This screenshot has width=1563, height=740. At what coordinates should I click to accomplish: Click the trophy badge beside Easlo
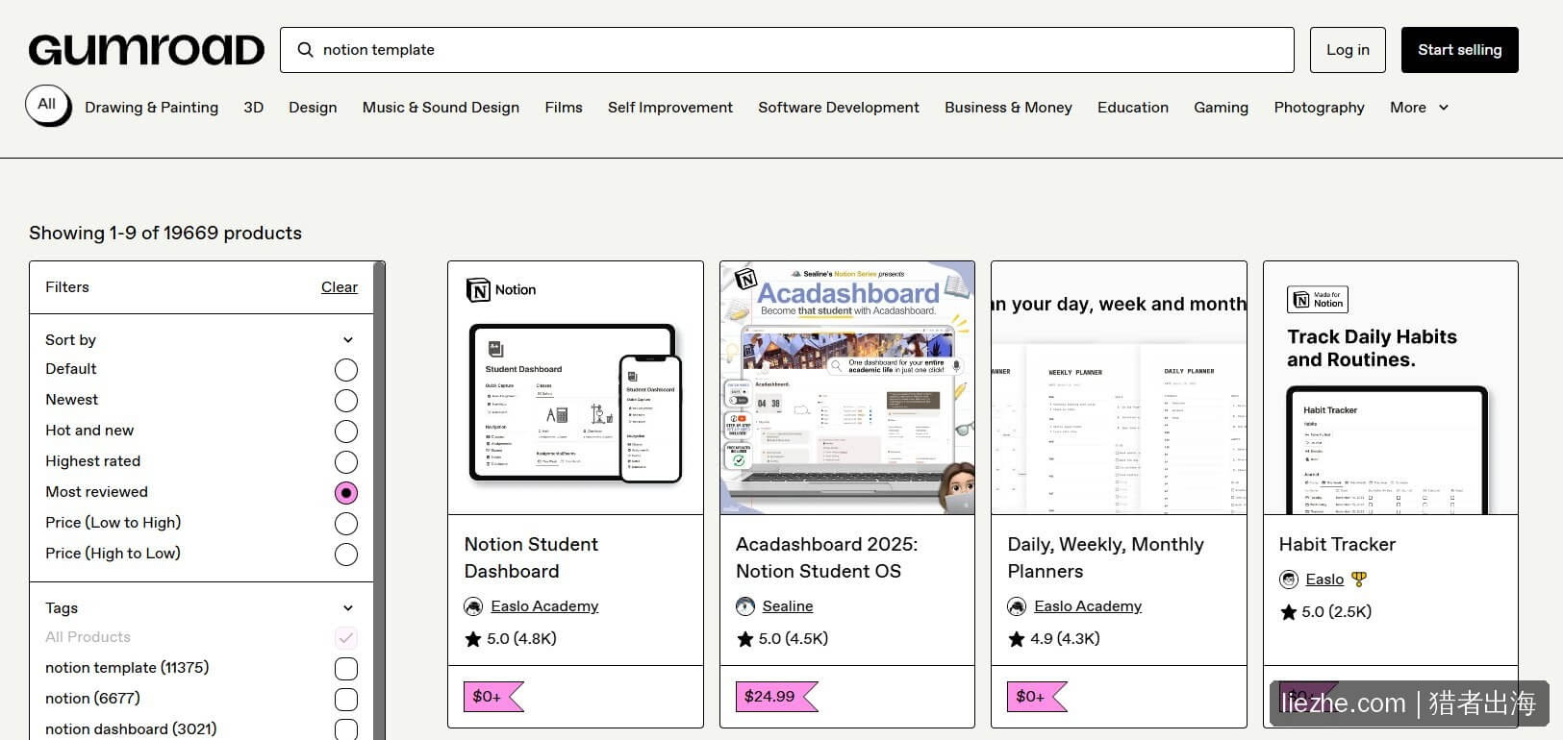coord(1359,580)
